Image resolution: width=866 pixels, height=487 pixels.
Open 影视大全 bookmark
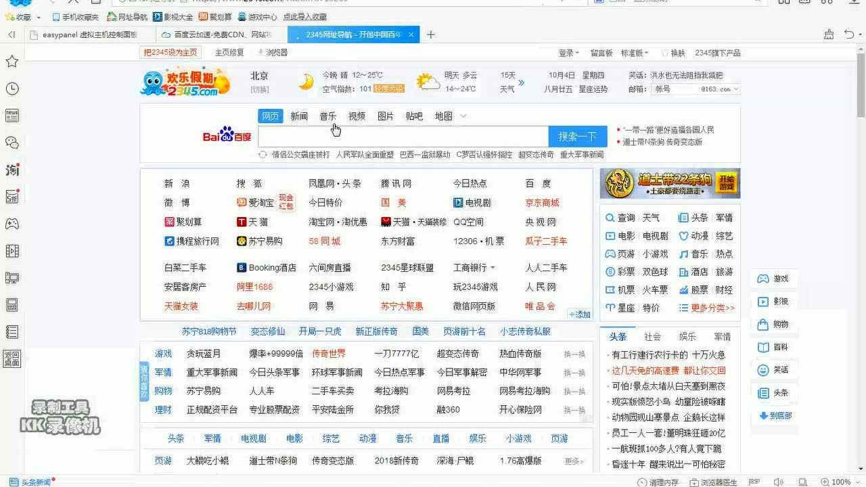point(173,17)
